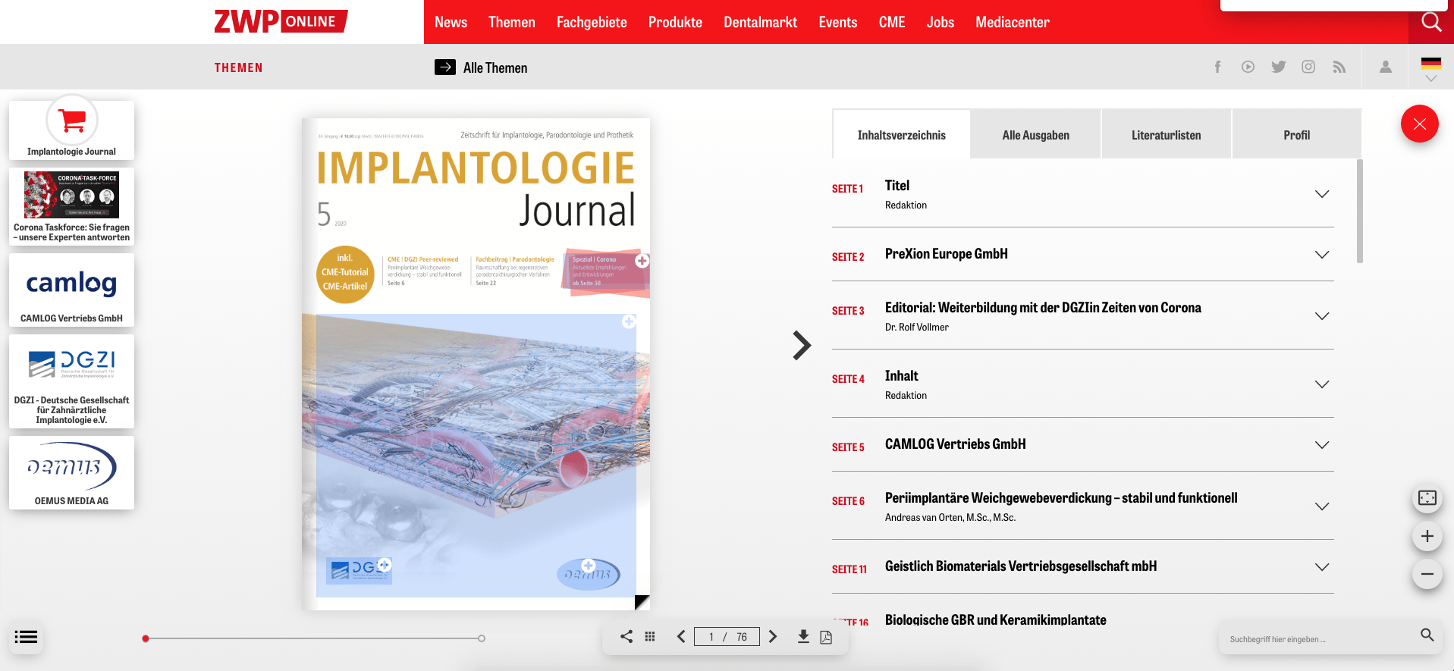This screenshot has height=671, width=1454.
Task: Click the page number input field
Action: (x=727, y=636)
